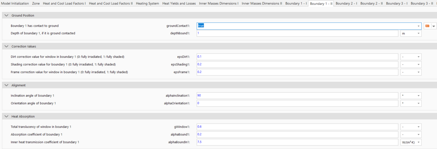The width and height of the screenshot is (437, 149).
Task: Collapse the Correction Values section
Action: (x=7, y=46)
